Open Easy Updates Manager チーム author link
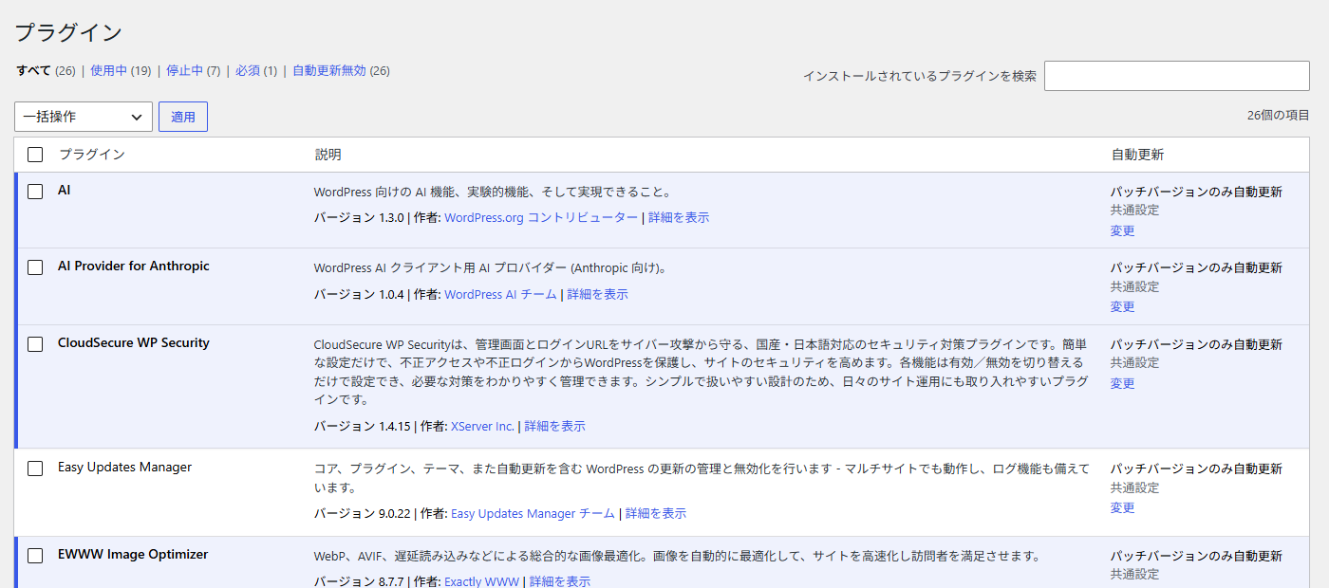1329x588 pixels. click(533, 513)
